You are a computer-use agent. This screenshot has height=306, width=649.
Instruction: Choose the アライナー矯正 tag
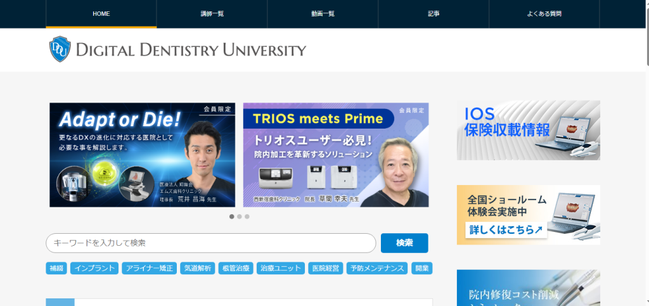(149, 268)
